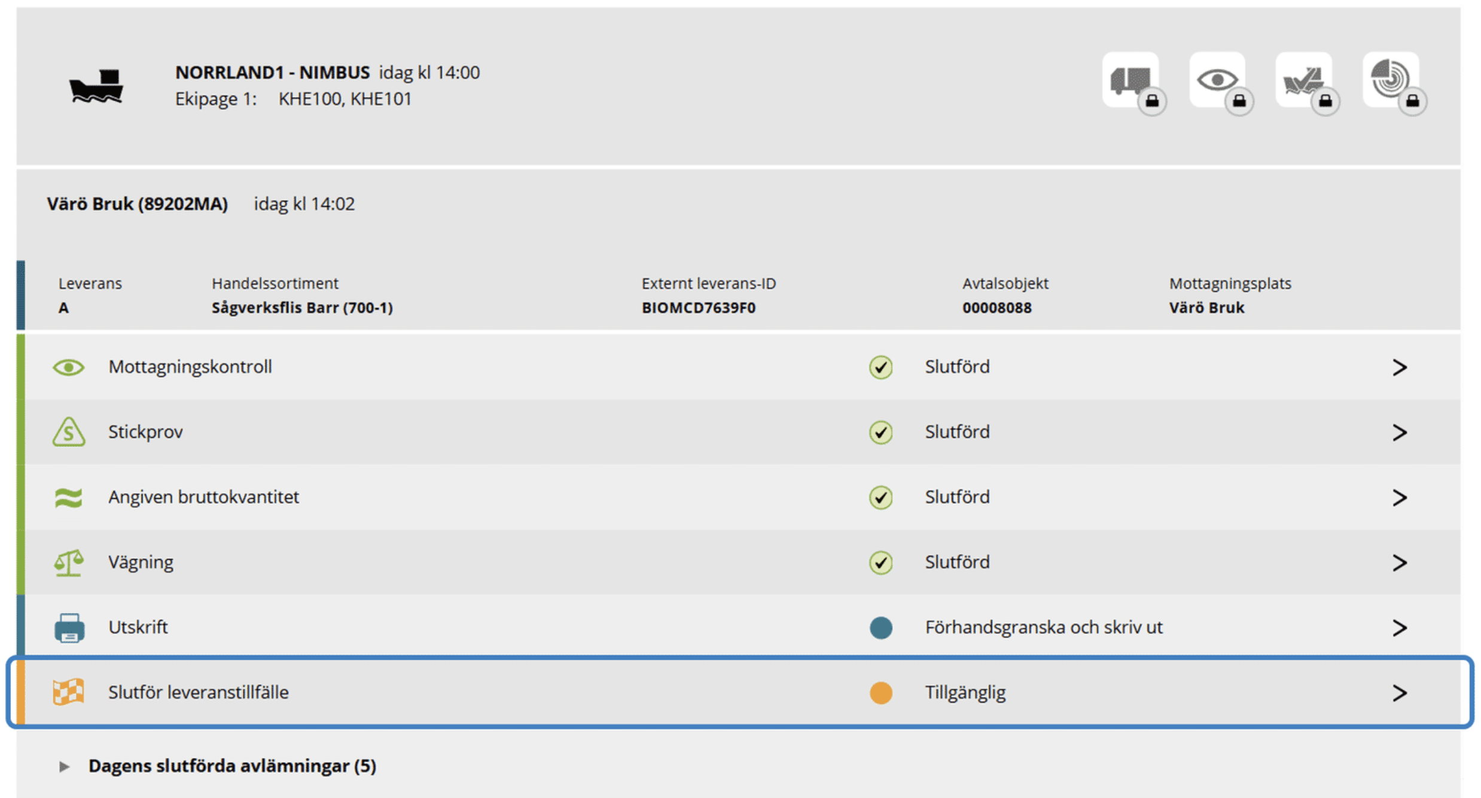Open Angiven bruttokvantitet via its chevron
Viewport: 1481px width, 798px height.
pyautogui.click(x=1399, y=497)
